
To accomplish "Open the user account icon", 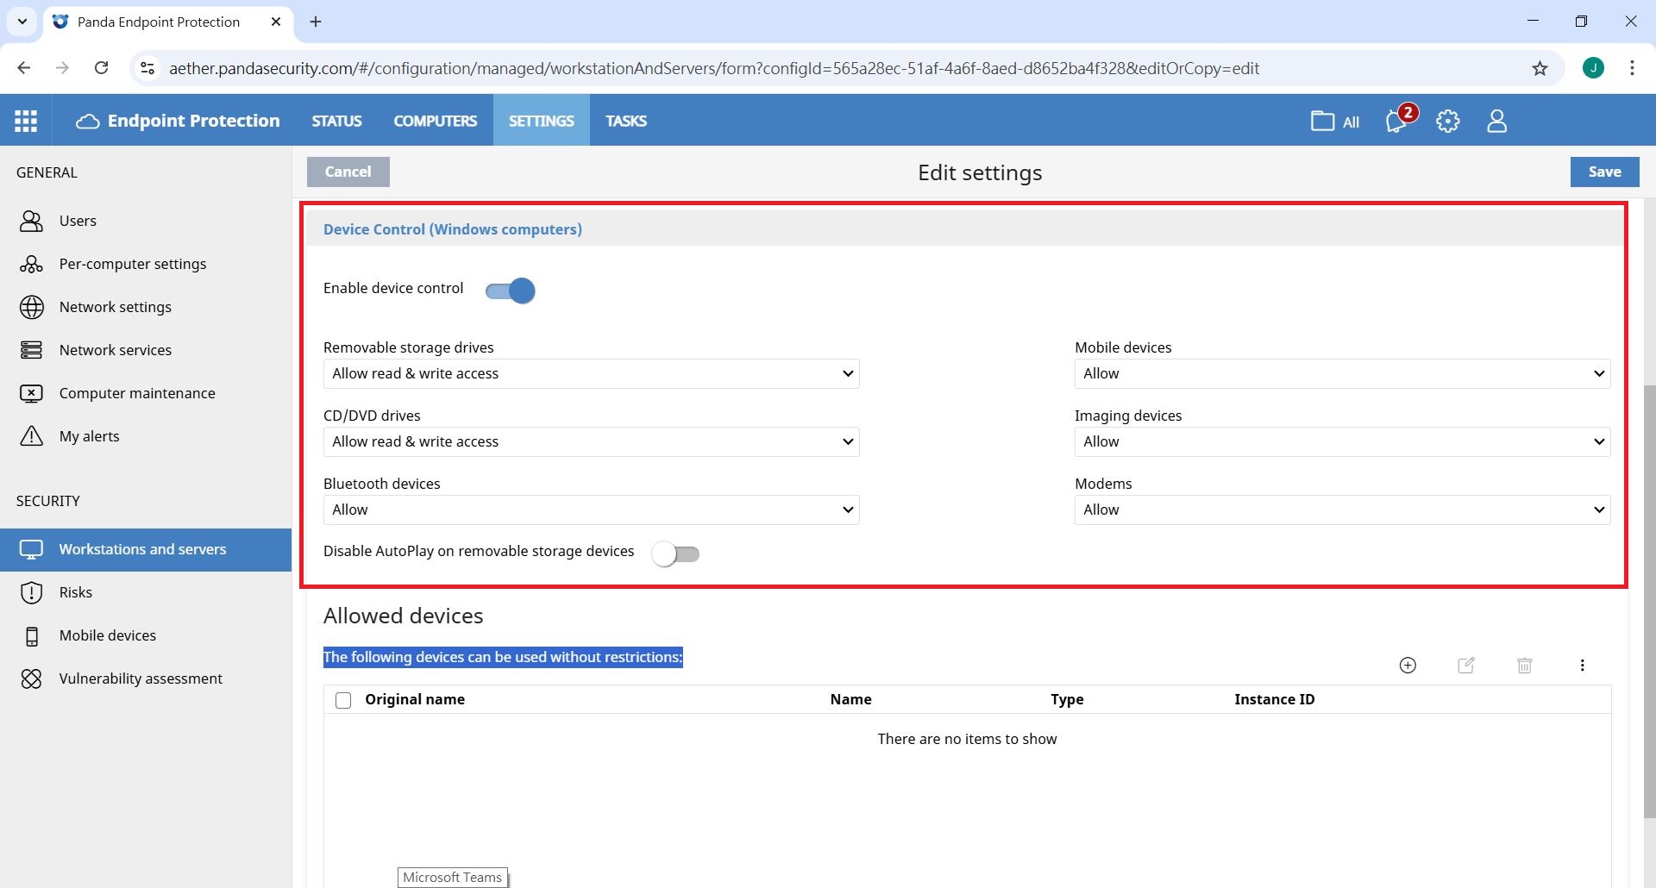I will click(x=1496, y=122).
